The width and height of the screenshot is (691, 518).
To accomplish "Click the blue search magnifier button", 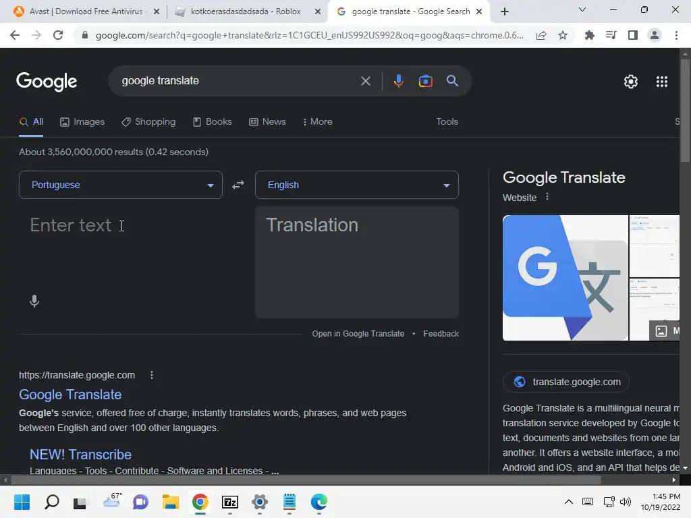I will click(452, 81).
